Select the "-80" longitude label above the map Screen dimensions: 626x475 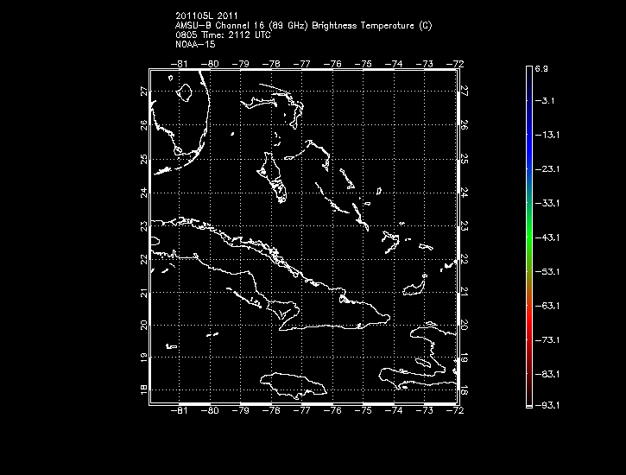click(210, 64)
